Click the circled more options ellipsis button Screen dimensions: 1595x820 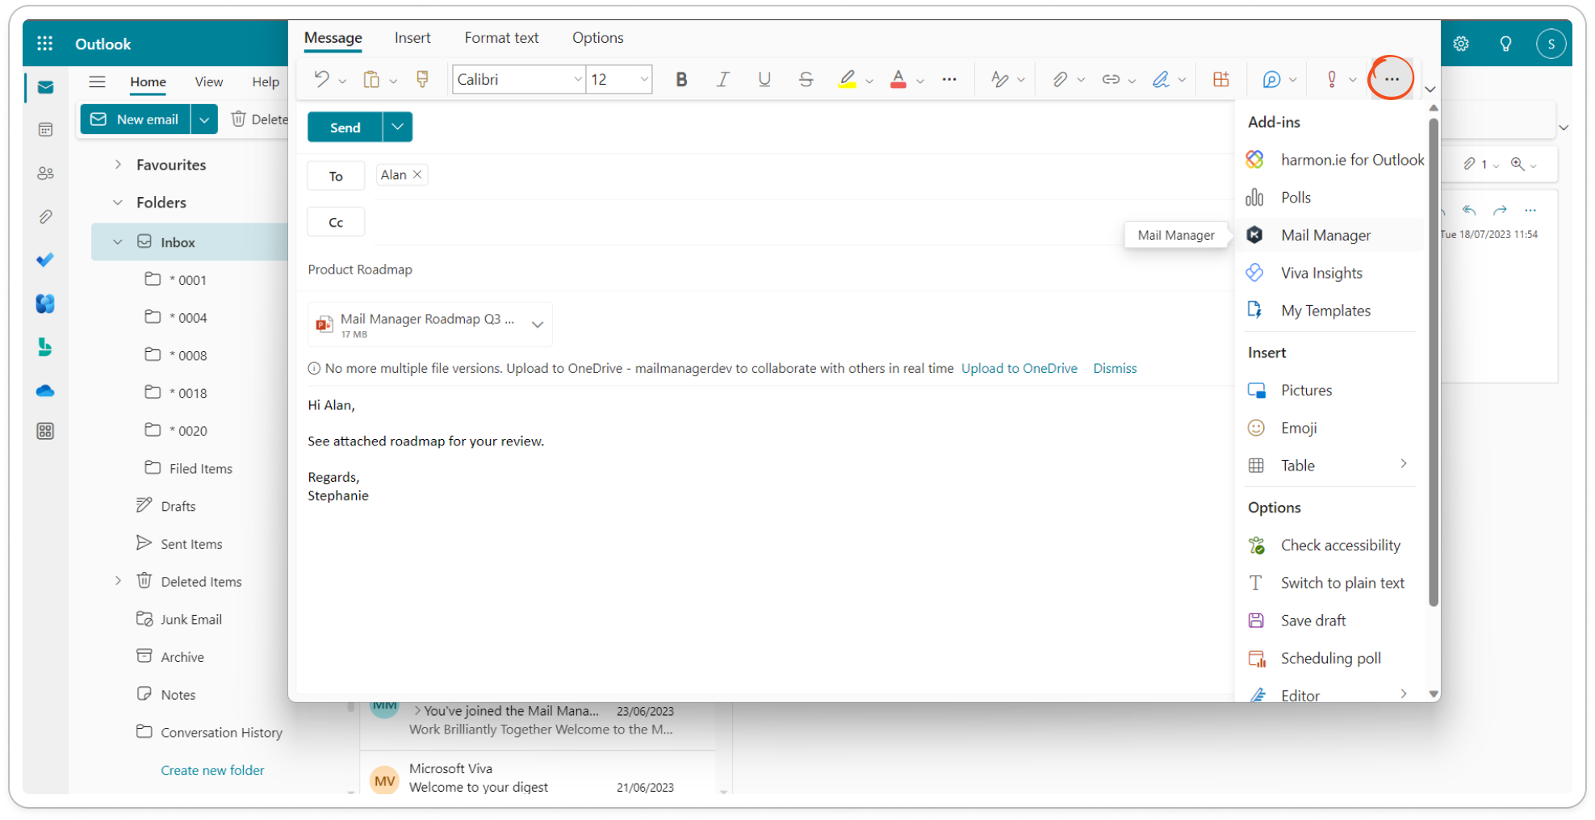tap(1392, 79)
